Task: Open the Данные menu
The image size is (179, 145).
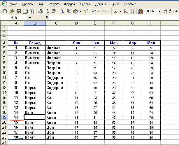Action: click(101, 4)
